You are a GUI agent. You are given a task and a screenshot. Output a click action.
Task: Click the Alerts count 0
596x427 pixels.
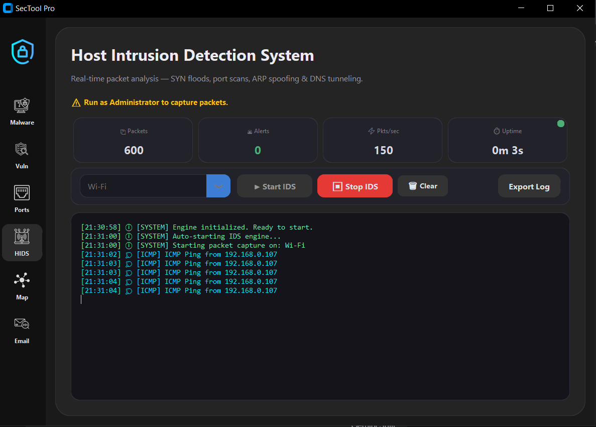click(x=258, y=150)
